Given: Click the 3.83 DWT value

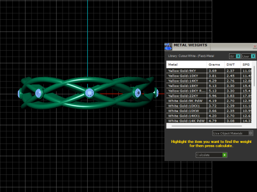Looking at the screenshot, I should (230, 95).
